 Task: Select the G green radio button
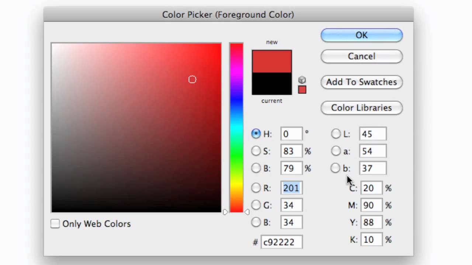click(x=256, y=205)
